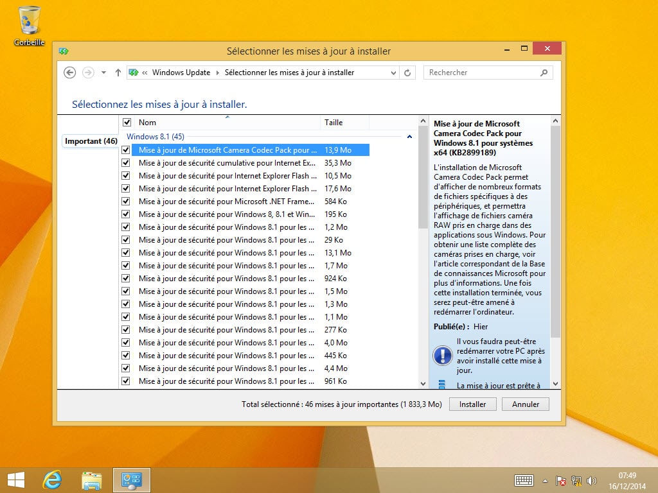Screen dimensions: 658x493
Task: Open the recent locations dropdown arrow
Action: pos(103,73)
